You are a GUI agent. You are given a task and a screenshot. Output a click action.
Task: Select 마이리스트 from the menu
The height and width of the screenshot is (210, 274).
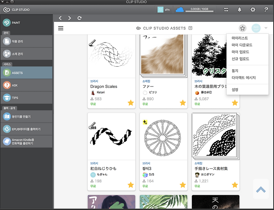point(240,38)
